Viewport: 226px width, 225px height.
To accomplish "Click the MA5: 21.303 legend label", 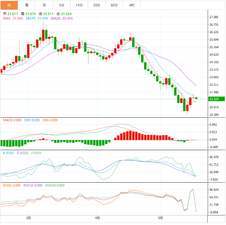I will (x=13, y=18).
